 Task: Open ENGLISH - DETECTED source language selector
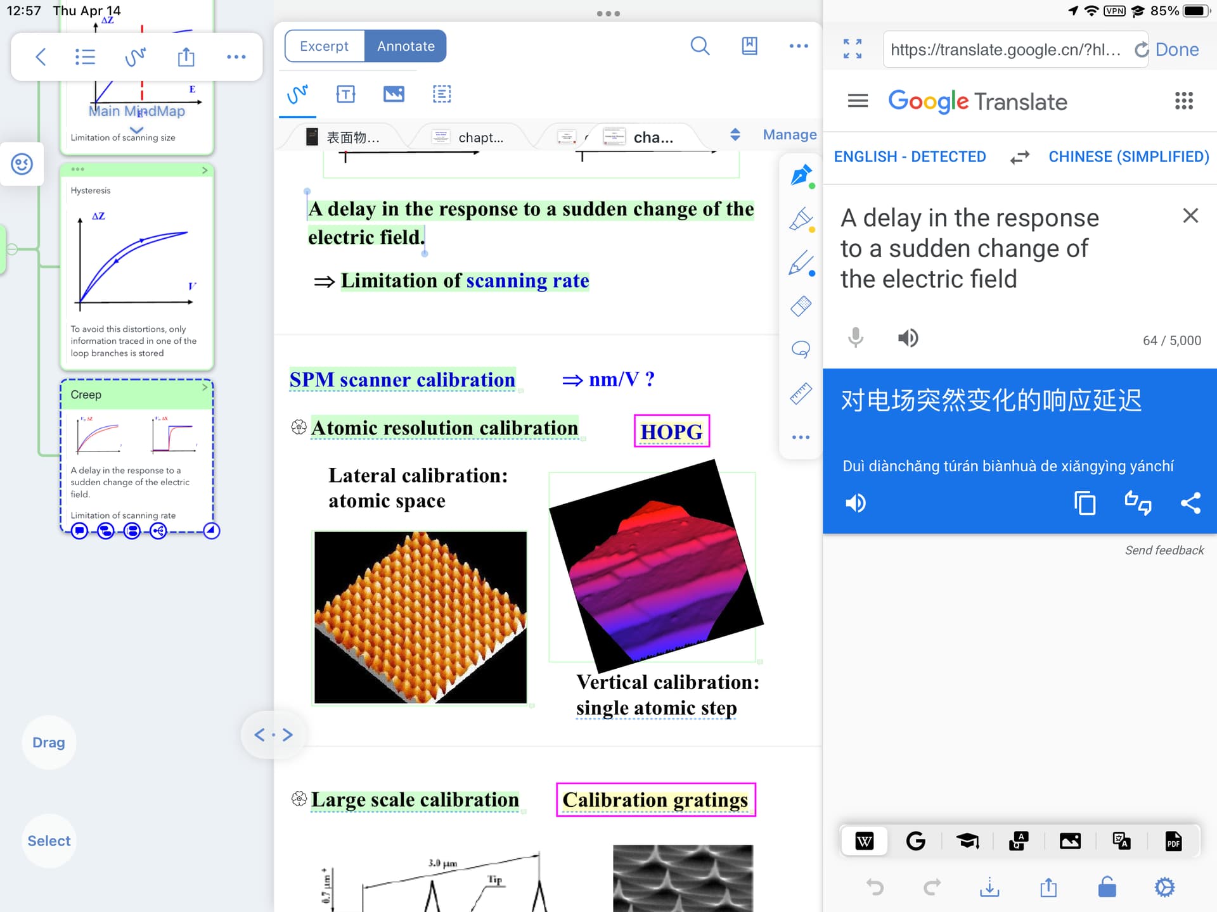tap(910, 156)
